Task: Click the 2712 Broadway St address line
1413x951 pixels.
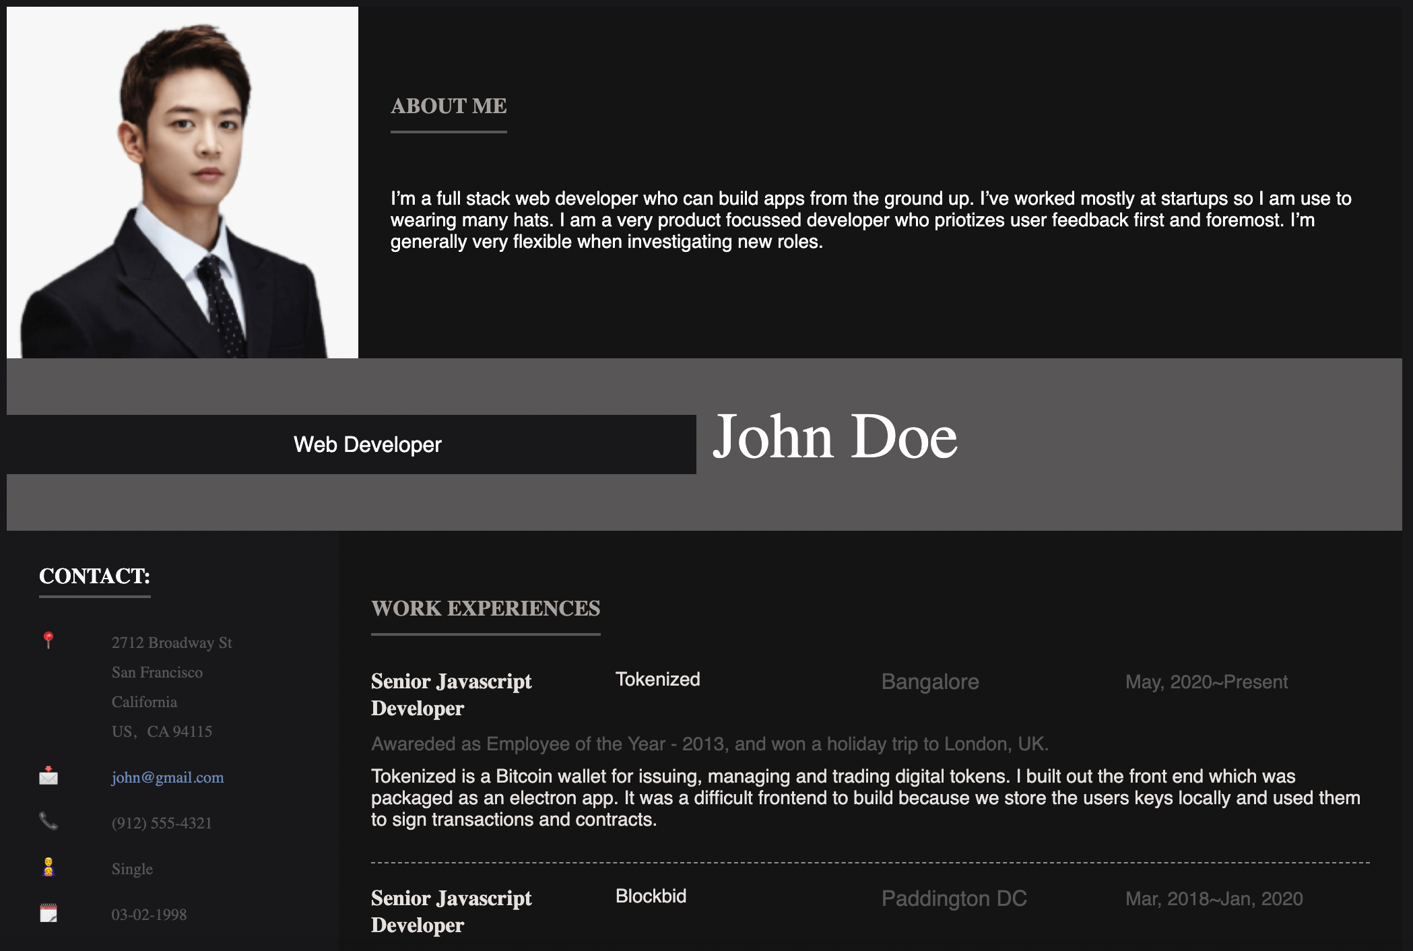Action: [x=172, y=643]
